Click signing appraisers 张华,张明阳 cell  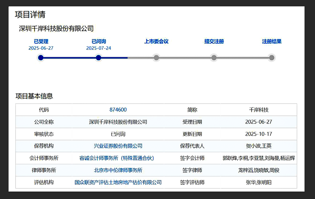pos(259,182)
